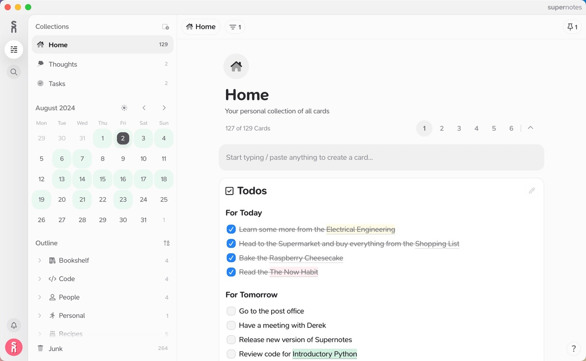Viewport: 586px width, 361px height.
Task: Uncheck the 'Bake the Raspberry Cheesecake' task
Action: point(231,258)
